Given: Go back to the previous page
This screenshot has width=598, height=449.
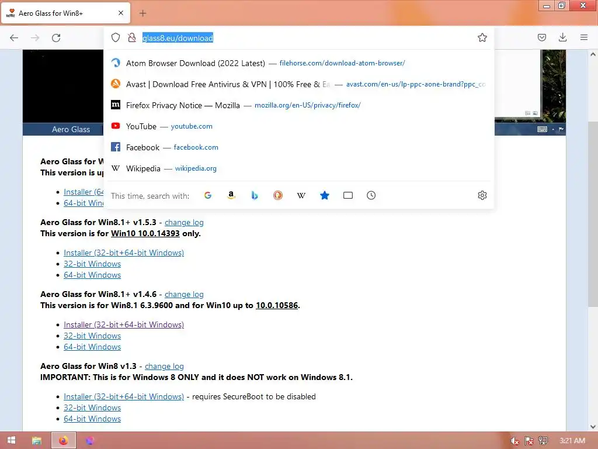Looking at the screenshot, I should click(14, 37).
